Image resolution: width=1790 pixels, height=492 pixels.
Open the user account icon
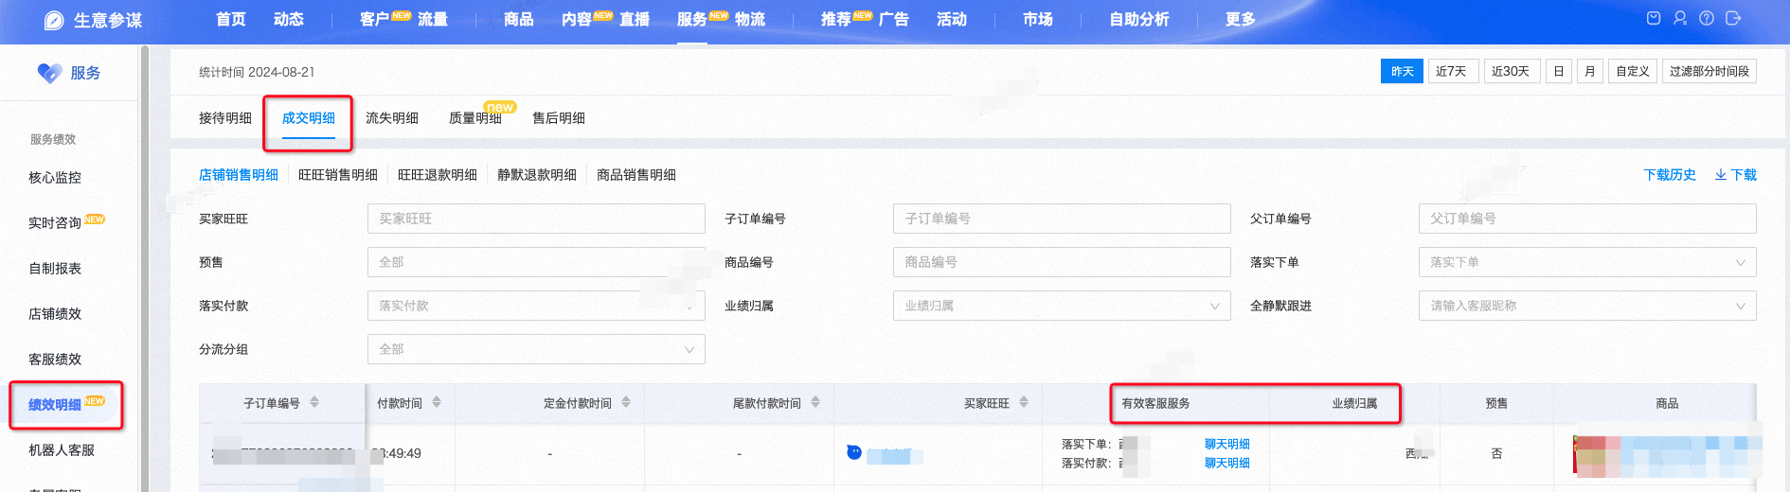click(x=1680, y=18)
